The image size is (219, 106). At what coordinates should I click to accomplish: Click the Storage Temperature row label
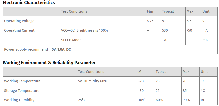pyautogui.click(x=22, y=91)
